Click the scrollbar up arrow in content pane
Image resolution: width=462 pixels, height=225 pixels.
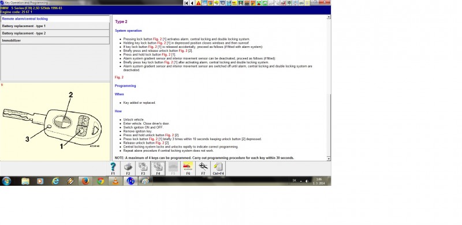pos(329,17)
